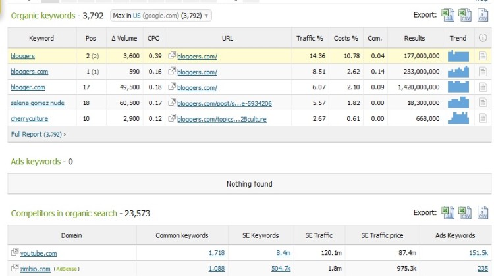494x276 pixels.
Task: Open the bloggers keyword link
Action: (x=22, y=56)
